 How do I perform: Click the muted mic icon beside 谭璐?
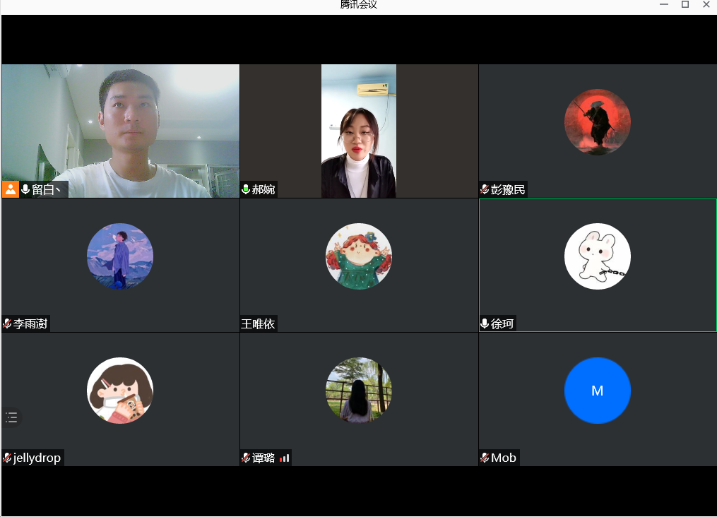click(246, 458)
